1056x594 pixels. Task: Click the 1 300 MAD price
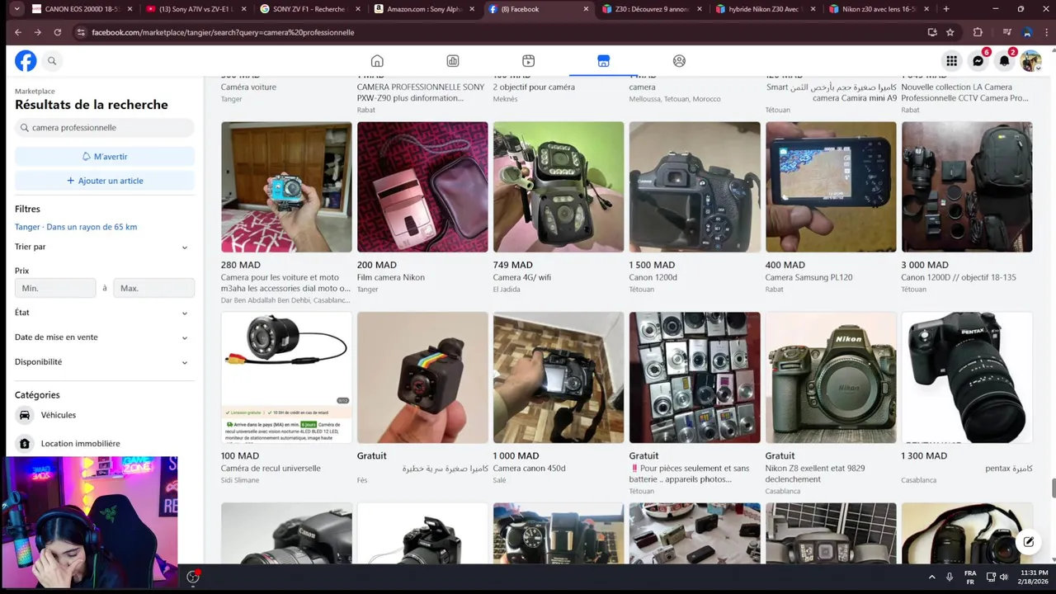coord(924,455)
